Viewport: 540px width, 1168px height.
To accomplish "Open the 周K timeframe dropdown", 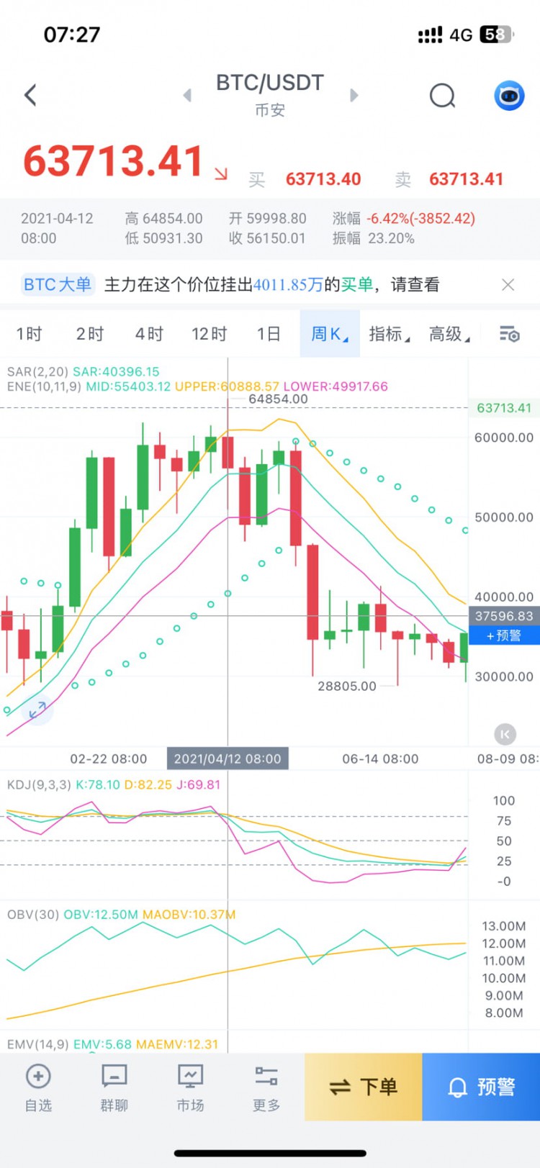I will (x=330, y=334).
